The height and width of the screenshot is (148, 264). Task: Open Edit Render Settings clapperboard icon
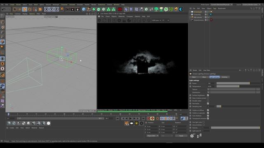pyautogui.click(x=78, y=9)
